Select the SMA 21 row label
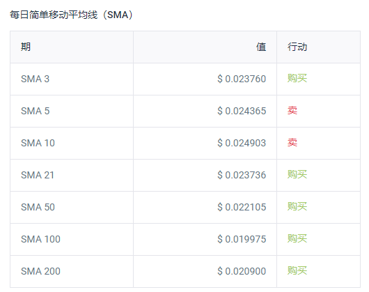Viewport: 369px width, 292px height. click(38, 175)
